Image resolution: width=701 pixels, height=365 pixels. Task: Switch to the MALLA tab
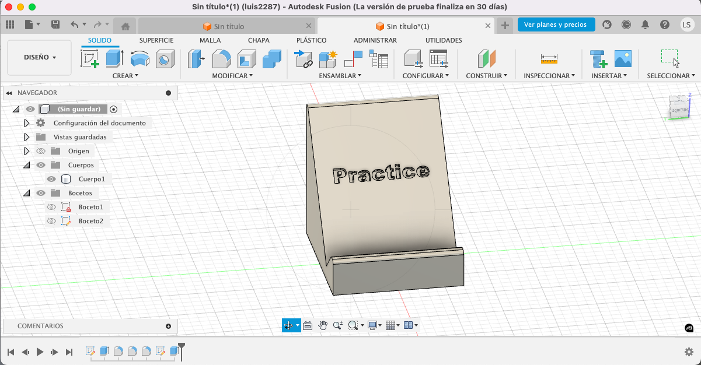pyautogui.click(x=210, y=40)
